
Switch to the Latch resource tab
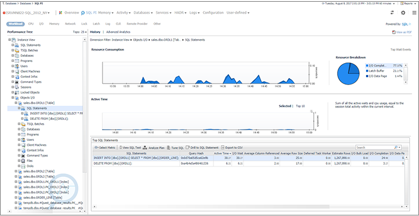pyautogui.click(x=96, y=24)
